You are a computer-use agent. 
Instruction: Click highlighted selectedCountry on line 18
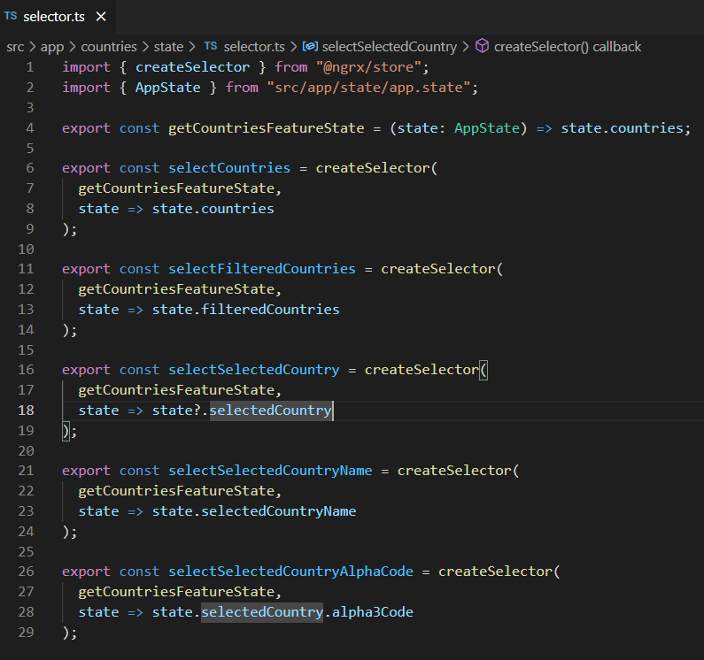[x=270, y=410]
